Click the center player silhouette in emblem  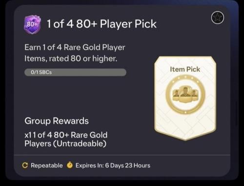(185, 94)
